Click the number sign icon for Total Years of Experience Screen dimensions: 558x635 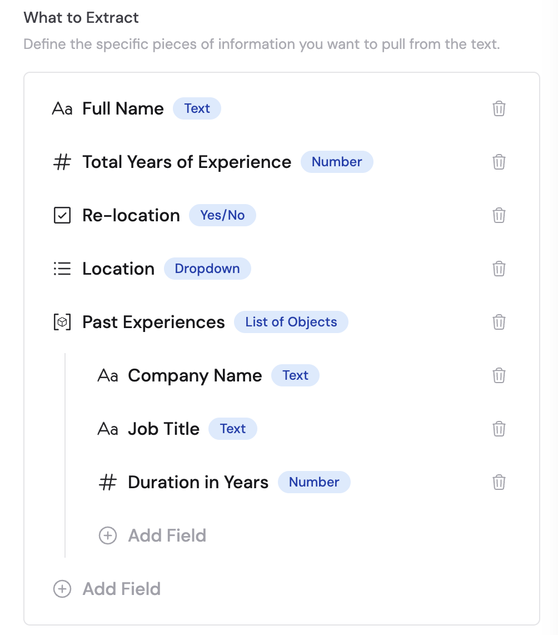pos(62,162)
